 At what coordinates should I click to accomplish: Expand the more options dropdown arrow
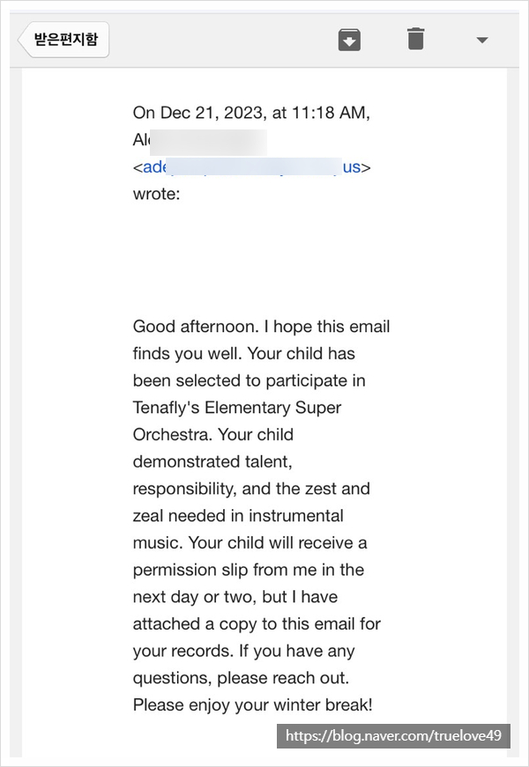[x=481, y=40]
